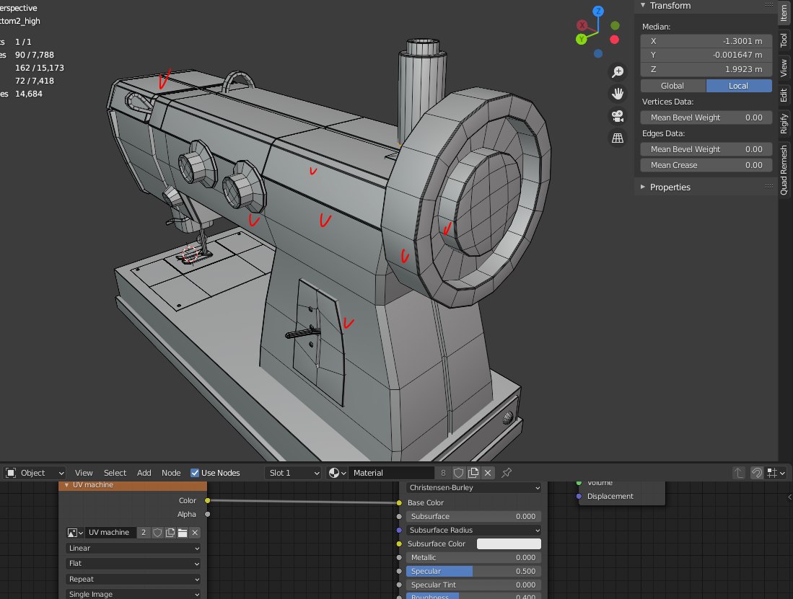Image resolution: width=793 pixels, height=599 pixels.
Task: Switch to the Item sidebar tab
Action: pos(784,13)
